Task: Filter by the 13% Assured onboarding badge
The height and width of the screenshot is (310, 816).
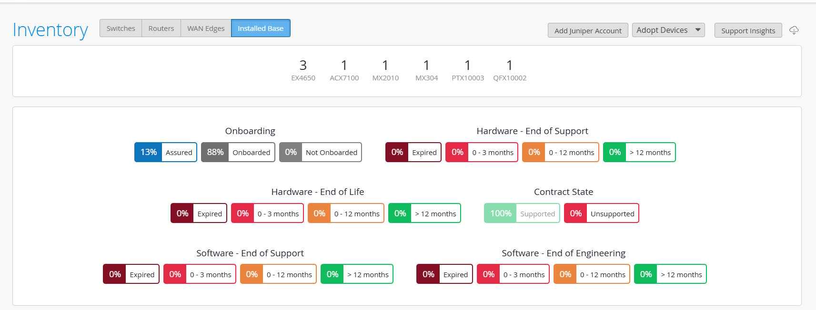Action: tap(166, 152)
